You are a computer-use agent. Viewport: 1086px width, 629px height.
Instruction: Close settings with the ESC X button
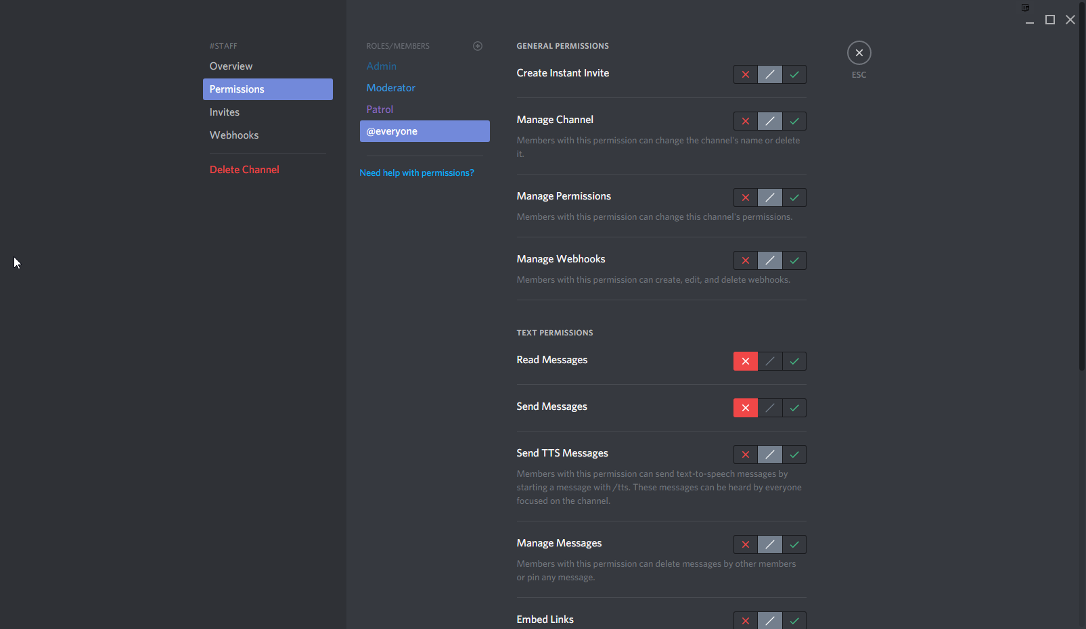[859, 53]
